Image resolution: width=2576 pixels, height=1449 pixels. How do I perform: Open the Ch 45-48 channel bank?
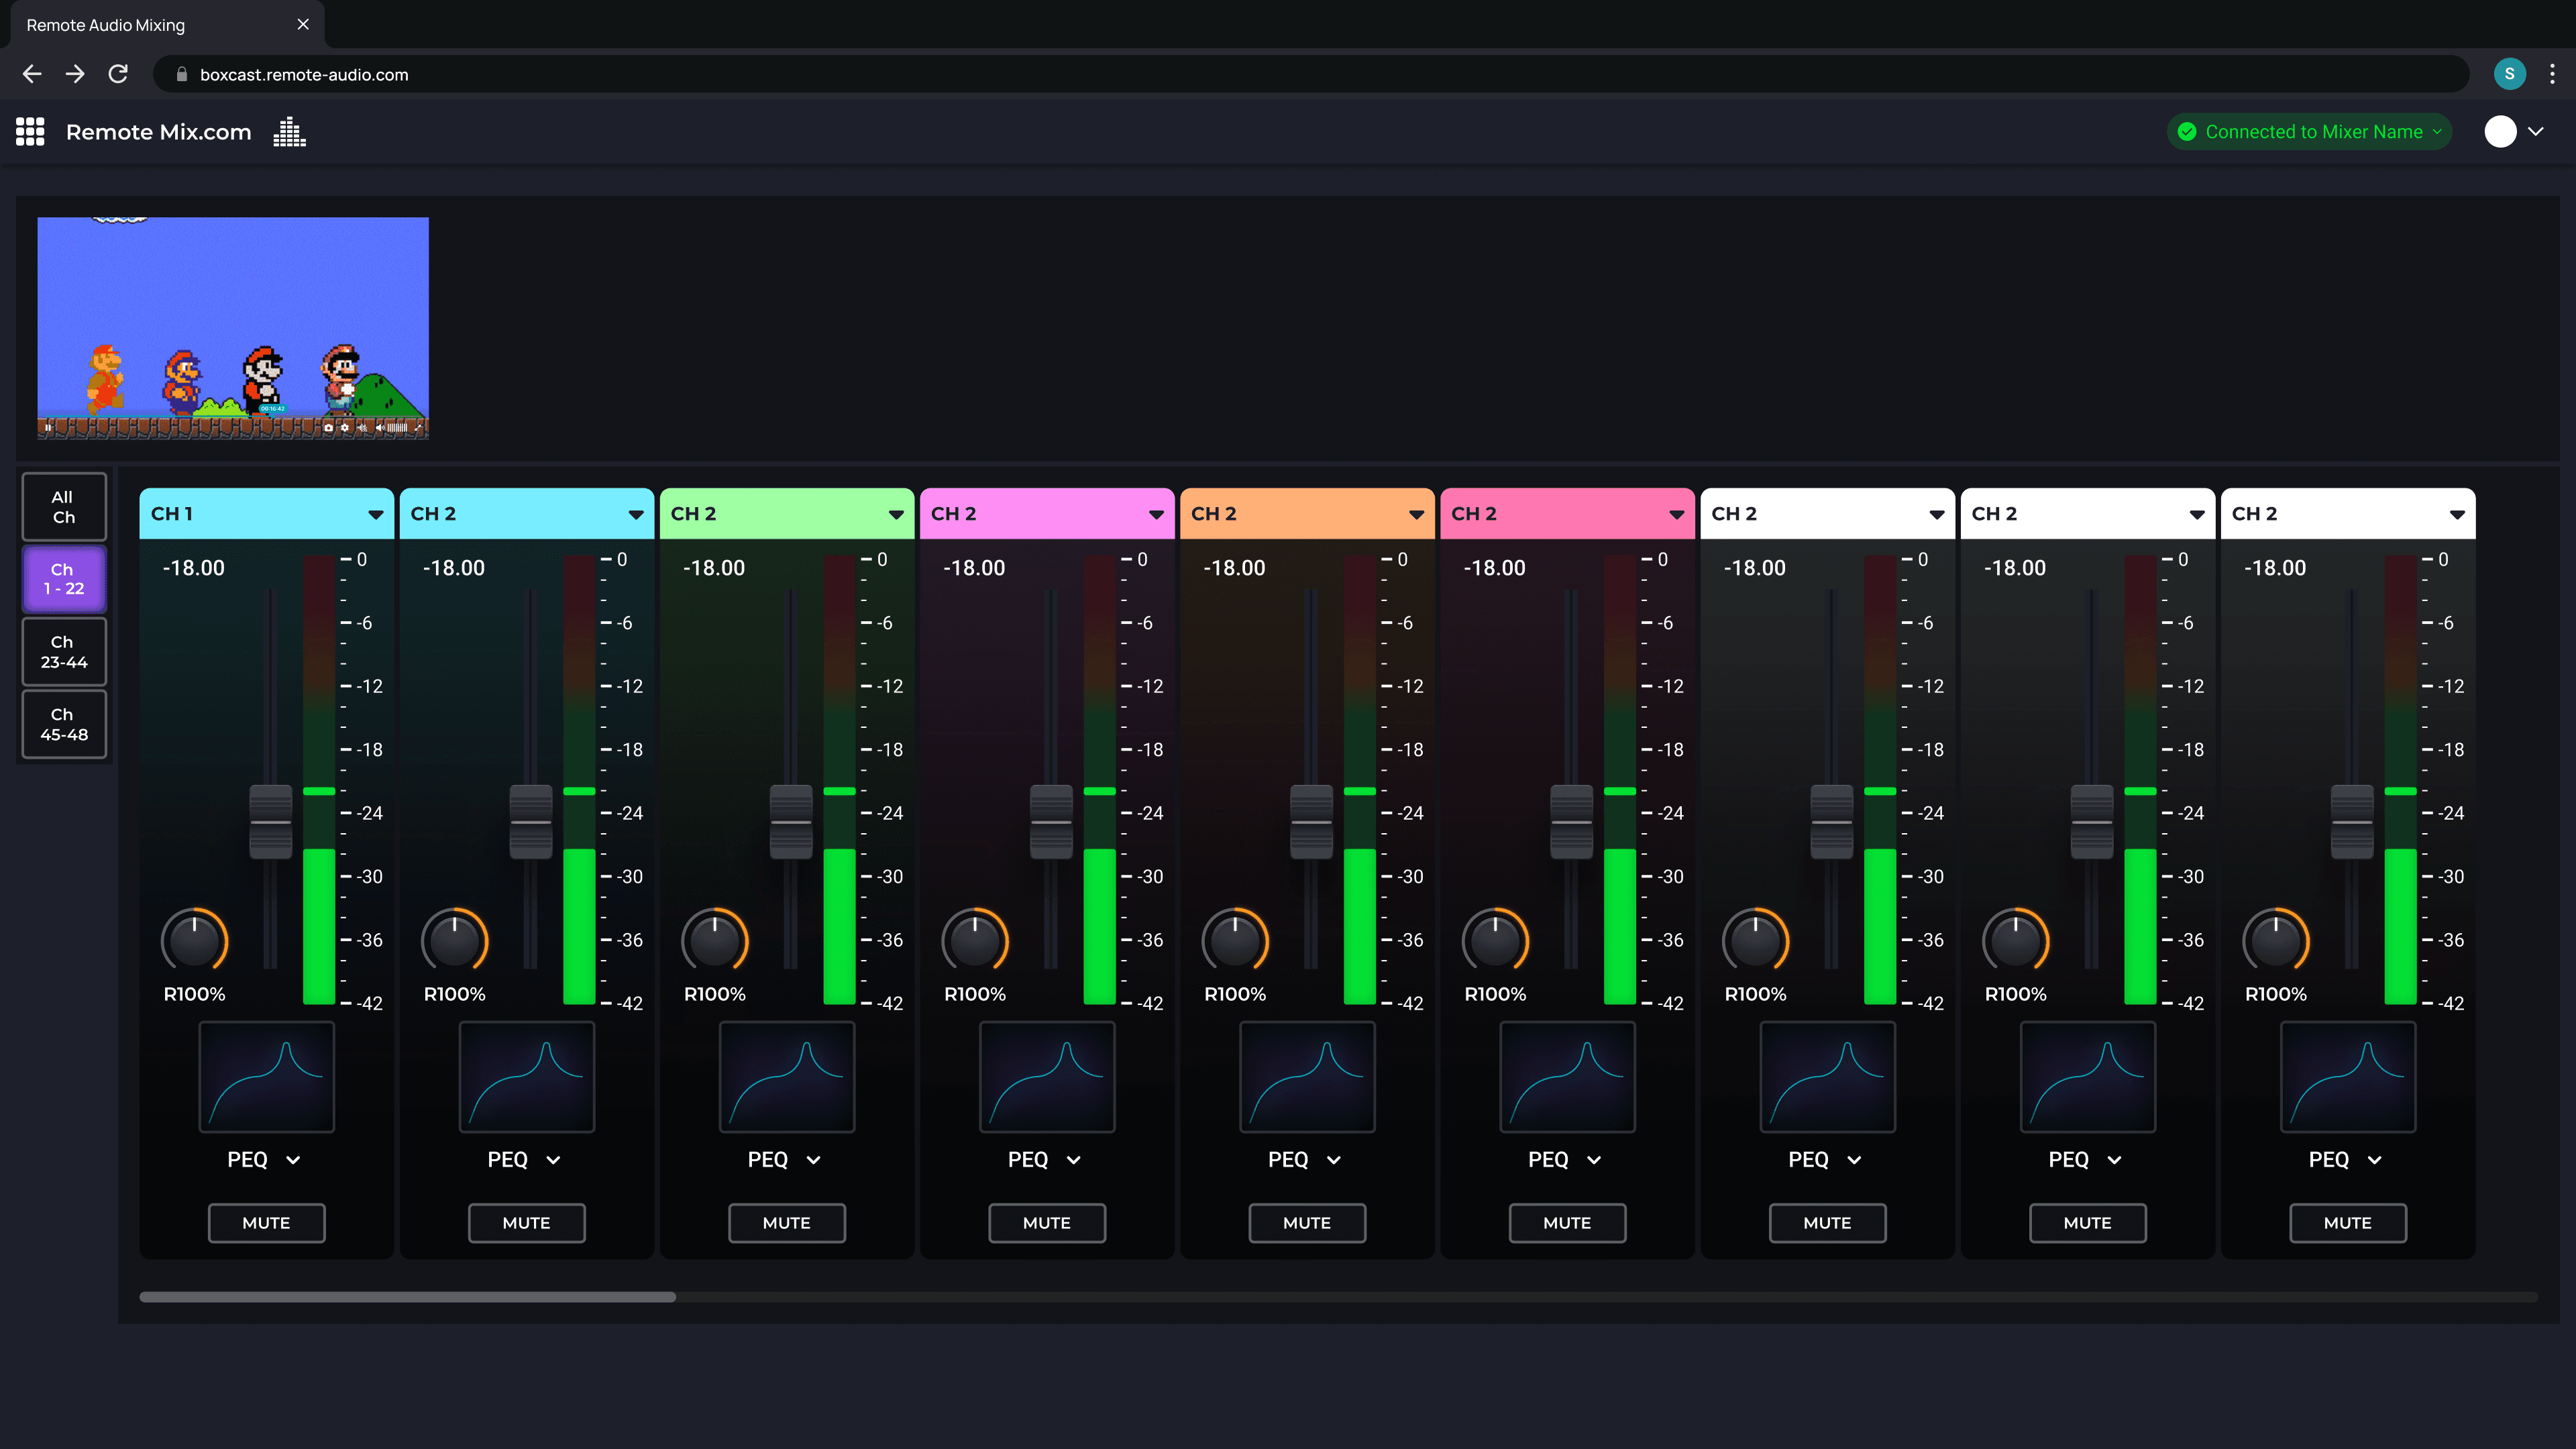point(64,724)
